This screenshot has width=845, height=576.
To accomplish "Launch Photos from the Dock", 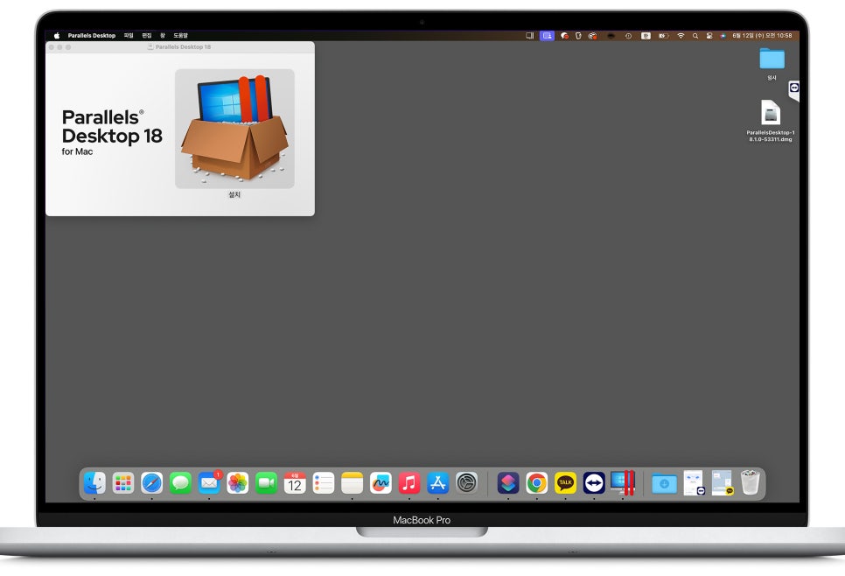I will coord(238,482).
